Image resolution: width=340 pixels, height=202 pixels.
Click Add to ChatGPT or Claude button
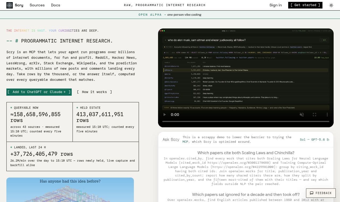click(39, 92)
